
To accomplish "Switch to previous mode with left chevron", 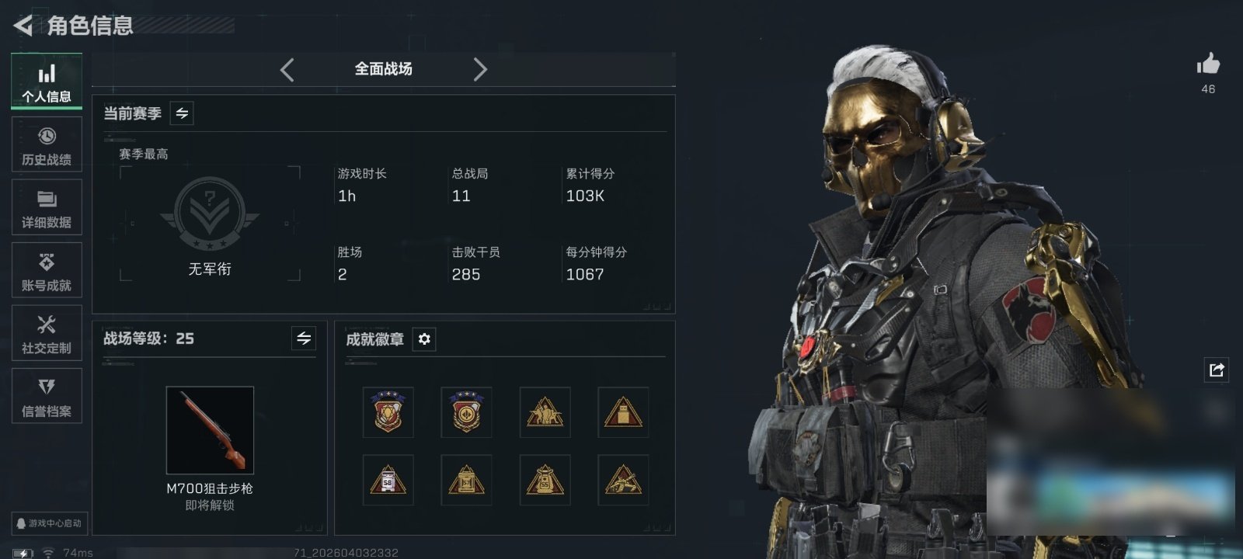I will pyautogui.click(x=287, y=70).
